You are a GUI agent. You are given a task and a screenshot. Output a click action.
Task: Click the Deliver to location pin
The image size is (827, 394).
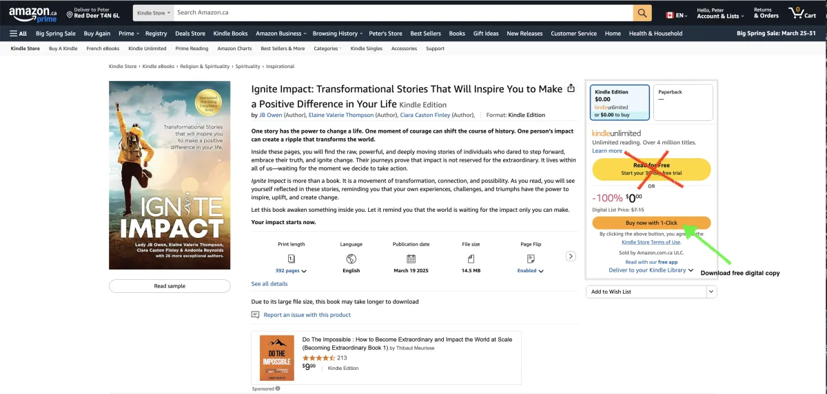pos(70,14)
